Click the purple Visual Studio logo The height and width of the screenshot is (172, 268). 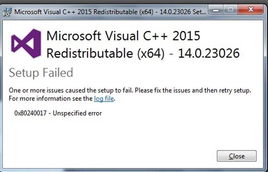tap(26, 44)
